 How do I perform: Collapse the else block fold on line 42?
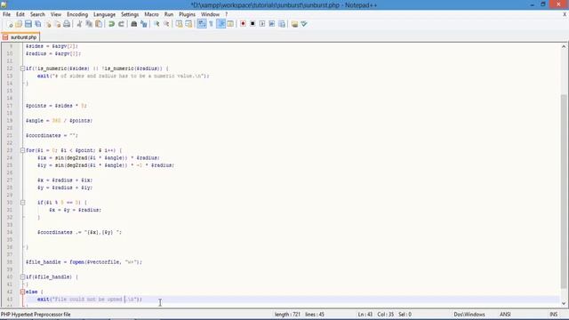click(22, 292)
